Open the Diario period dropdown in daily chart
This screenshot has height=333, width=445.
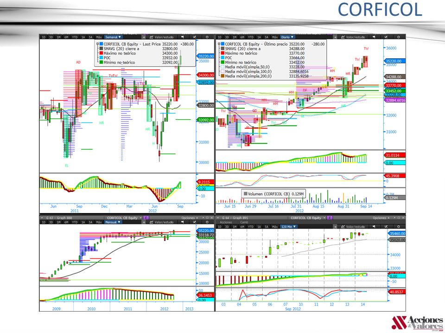pyautogui.click(x=287, y=37)
